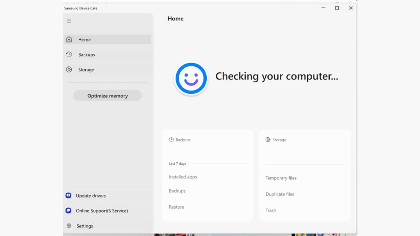This screenshot has height=236, width=420.
Task: Click the Home page heading
Action: 176,18
